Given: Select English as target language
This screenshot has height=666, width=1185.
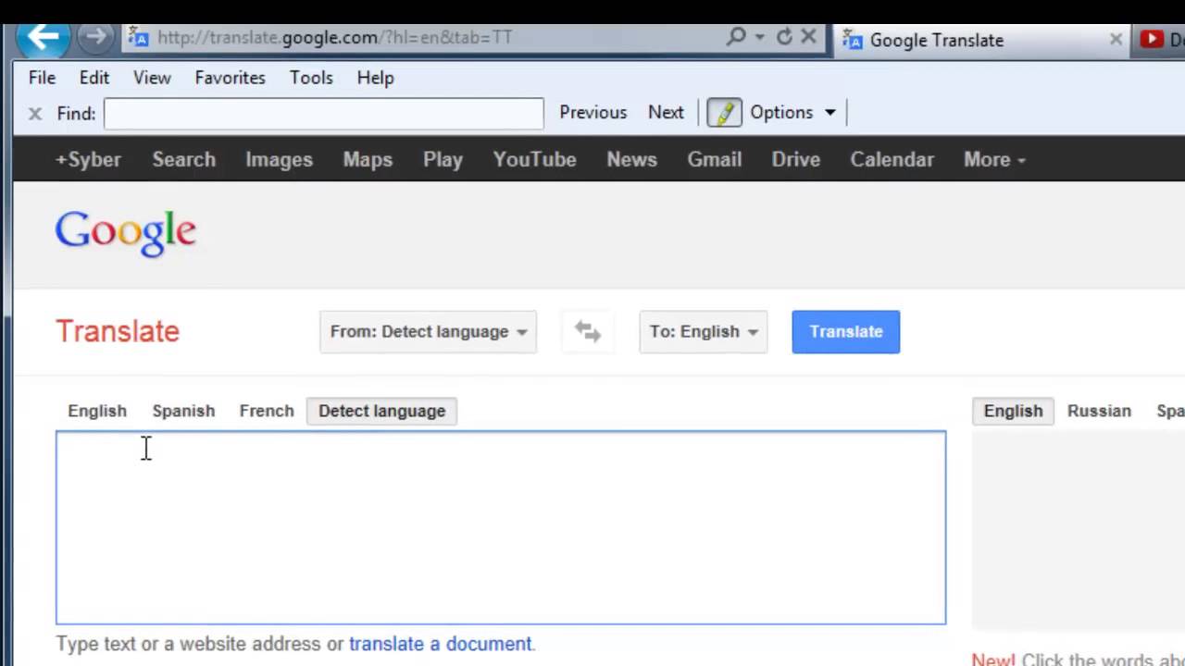Looking at the screenshot, I should [x=1013, y=411].
